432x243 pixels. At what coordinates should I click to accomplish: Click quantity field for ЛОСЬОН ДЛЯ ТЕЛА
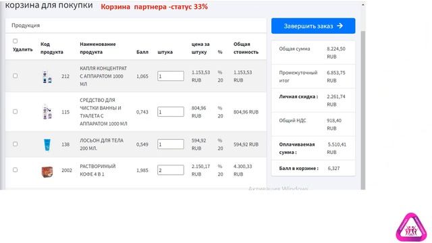(171, 144)
